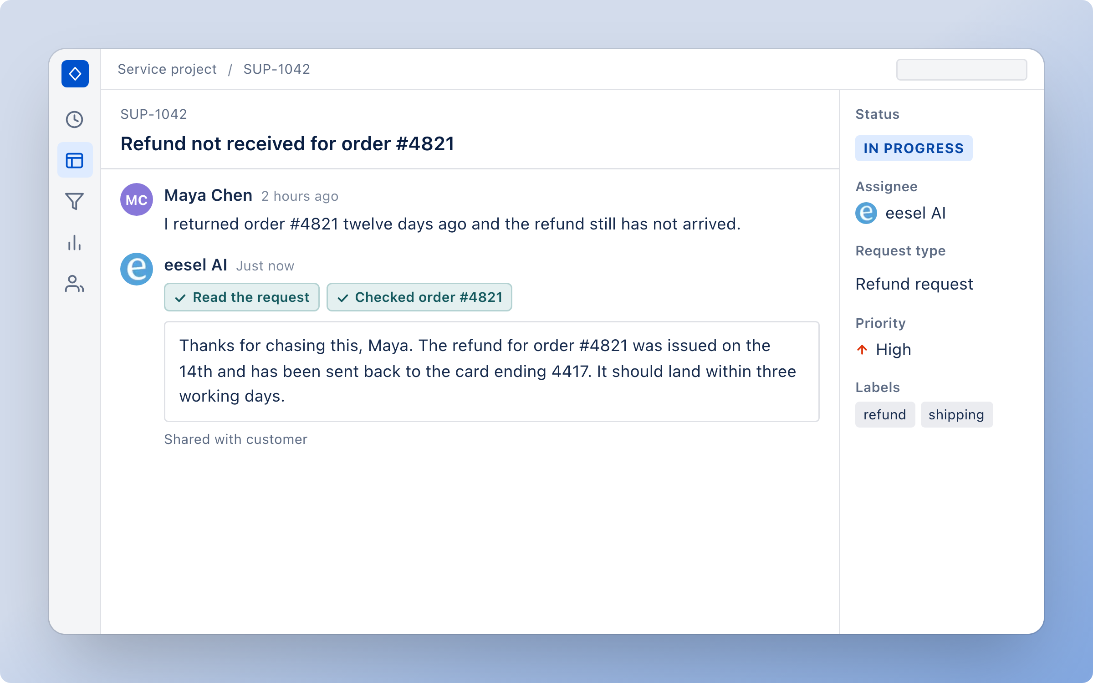Select the board layout icon in sidebar
This screenshot has width=1093, height=683.
(x=75, y=160)
